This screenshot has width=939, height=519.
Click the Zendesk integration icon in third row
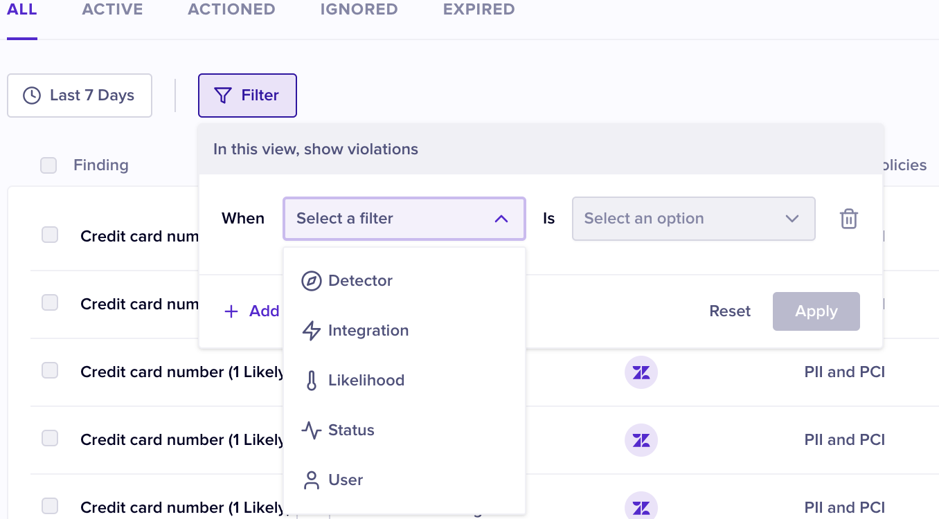[641, 372]
